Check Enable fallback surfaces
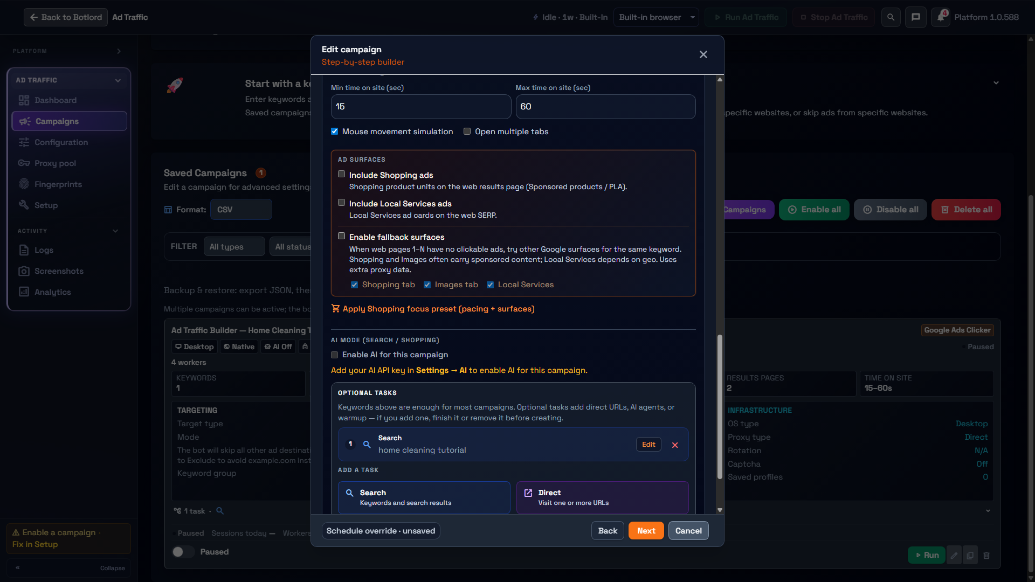 click(x=342, y=236)
